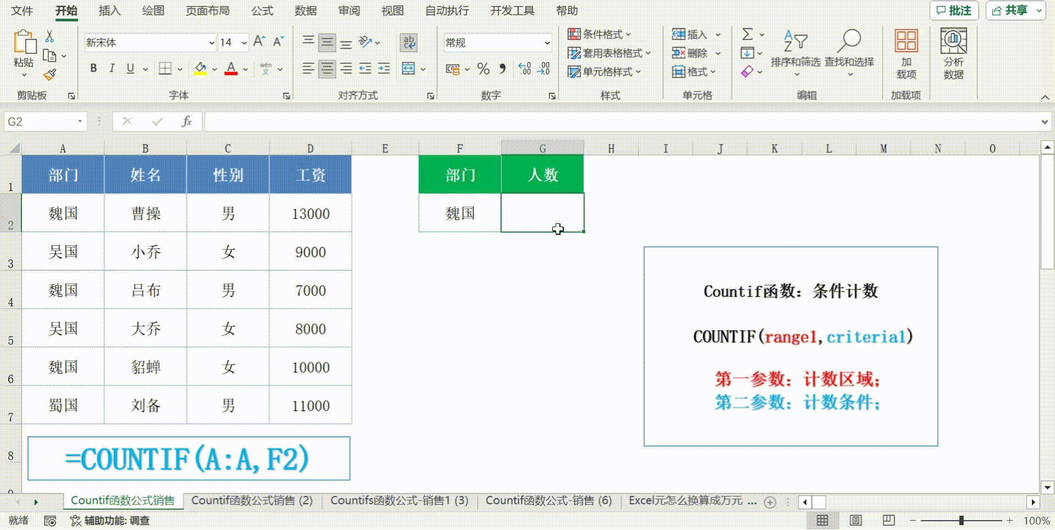1055x530 pixels.
Task: Open the 插入 ribbon tab
Action: point(109,10)
